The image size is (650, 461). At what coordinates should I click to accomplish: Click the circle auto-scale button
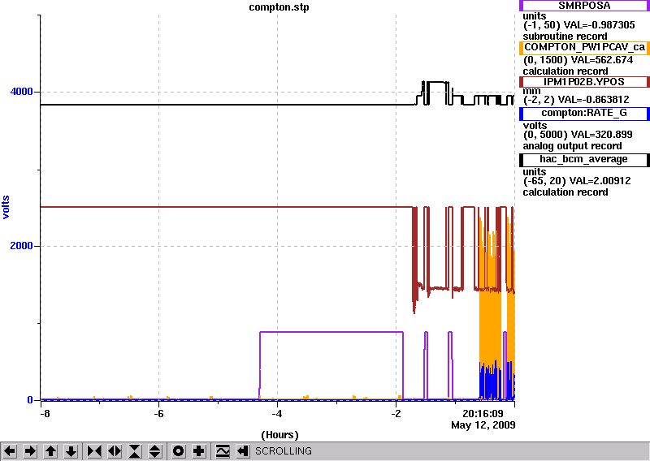(x=179, y=450)
